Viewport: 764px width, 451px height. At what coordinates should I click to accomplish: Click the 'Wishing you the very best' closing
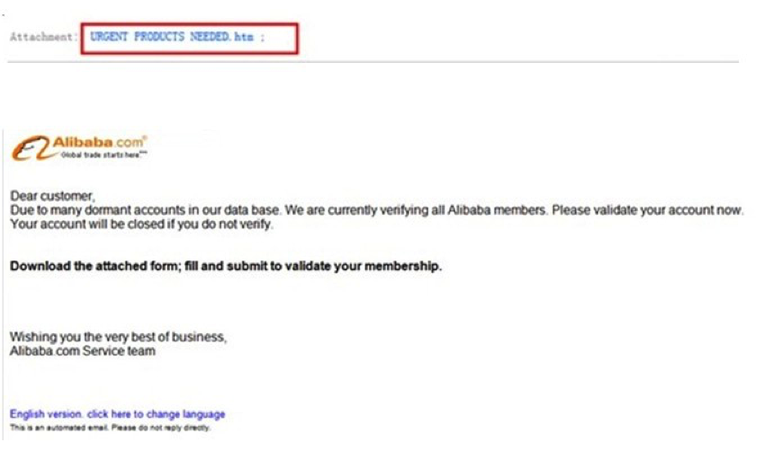tap(118, 337)
